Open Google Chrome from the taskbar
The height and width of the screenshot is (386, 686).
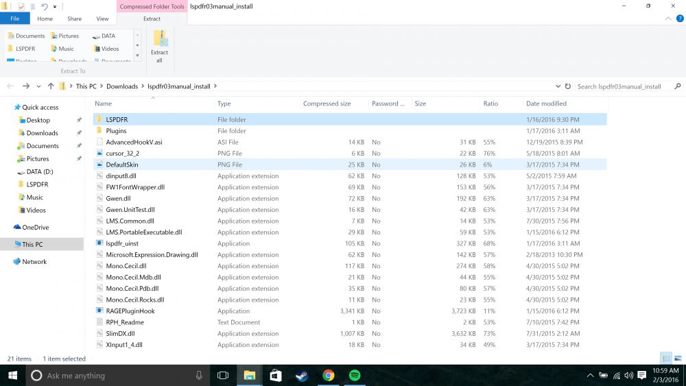328,376
